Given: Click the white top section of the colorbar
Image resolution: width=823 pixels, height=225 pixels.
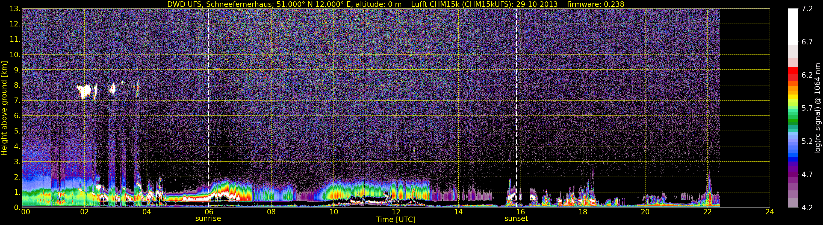Looking at the screenshot, I should pyautogui.click(x=793, y=27).
